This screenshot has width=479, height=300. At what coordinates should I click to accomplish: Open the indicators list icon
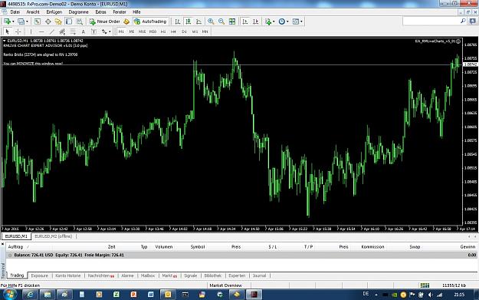(268, 21)
